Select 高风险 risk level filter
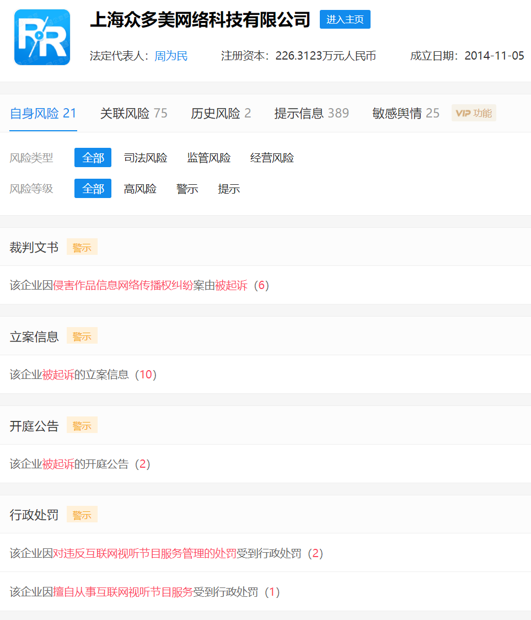Viewport: 531px width, 620px height. (x=140, y=188)
